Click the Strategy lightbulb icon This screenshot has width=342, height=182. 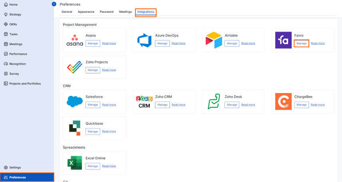[6, 14]
